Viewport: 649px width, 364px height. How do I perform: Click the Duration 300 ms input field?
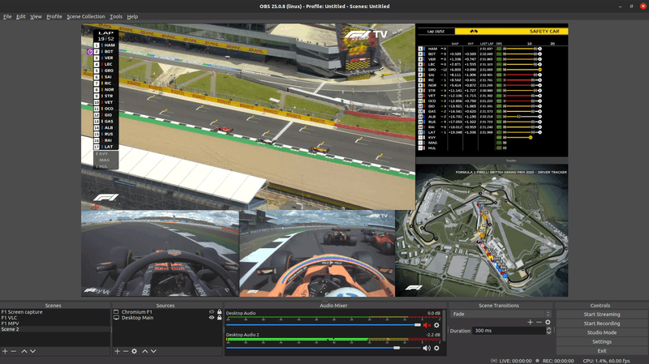(x=509, y=331)
